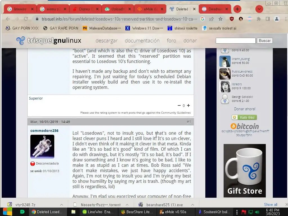Expand options for bearshare525 (1).exe download

192,205
